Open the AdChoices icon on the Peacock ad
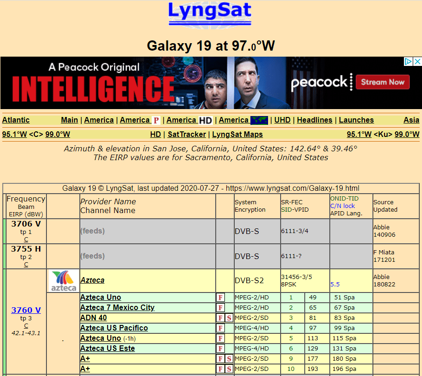This screenshot has width=422, height=376. coord(408,61)
